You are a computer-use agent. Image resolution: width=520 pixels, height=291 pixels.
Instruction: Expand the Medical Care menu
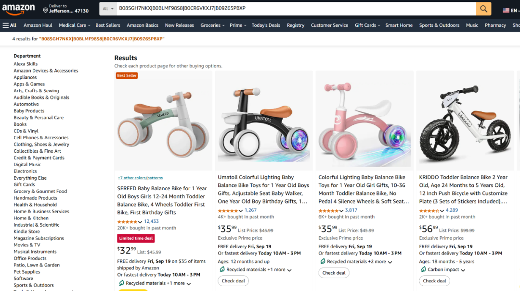(x=74, y=25)
